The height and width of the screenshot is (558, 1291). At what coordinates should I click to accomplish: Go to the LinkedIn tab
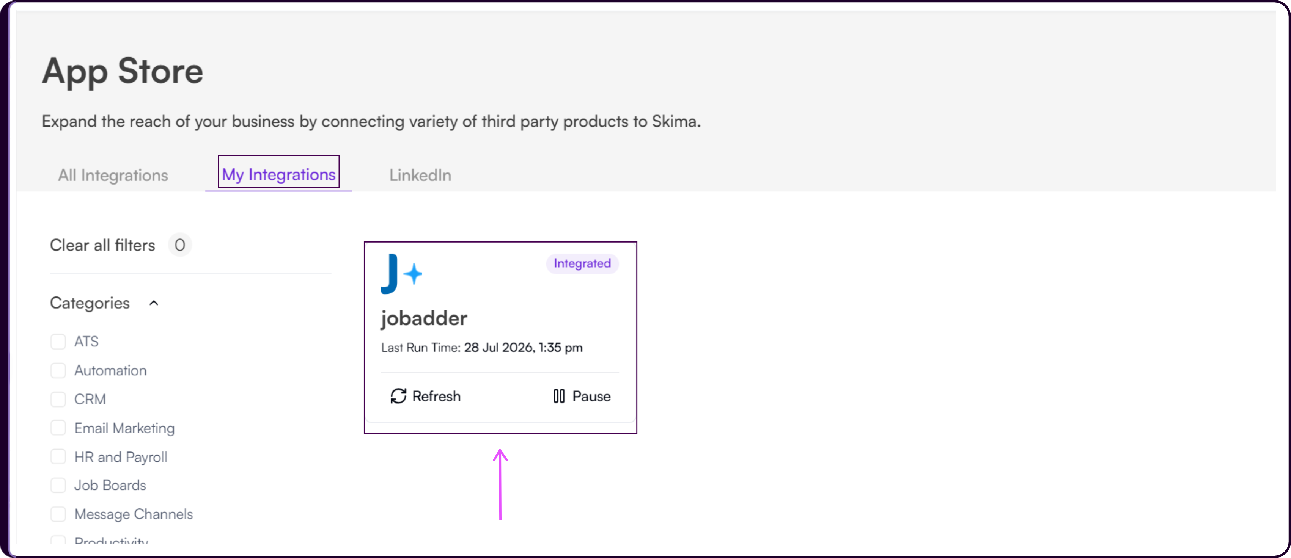tap(420, 175)
